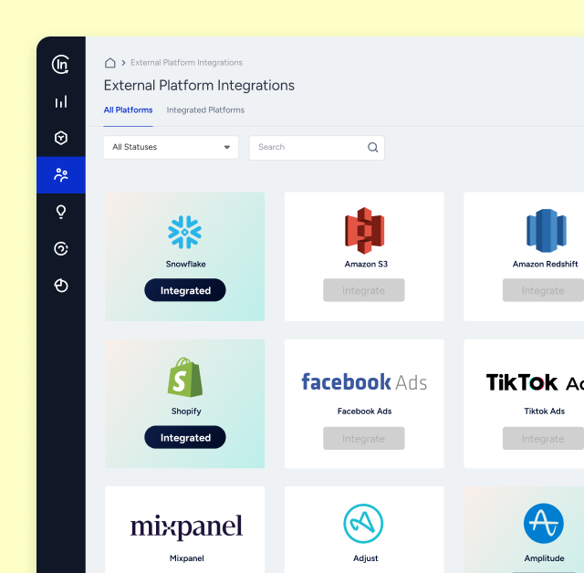Image resolution: width=584 pixels, height=573 pixels.
Task: Select the Mixpanel platform card
Action: tap(185, 529)
